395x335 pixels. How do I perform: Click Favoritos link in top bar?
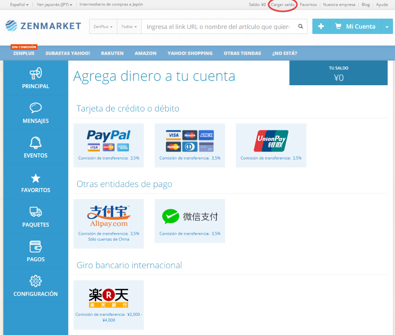308,5
